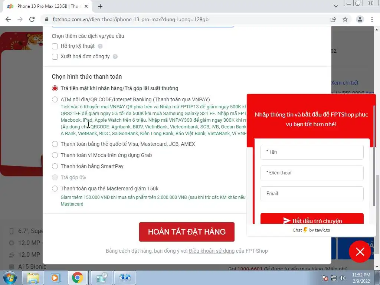The image size is (380, 285).
Task: Open the media player taskbar icon
Action: point(55,278)
